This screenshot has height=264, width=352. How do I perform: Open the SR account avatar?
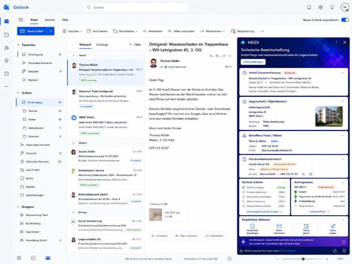click(x=345, y=7)
